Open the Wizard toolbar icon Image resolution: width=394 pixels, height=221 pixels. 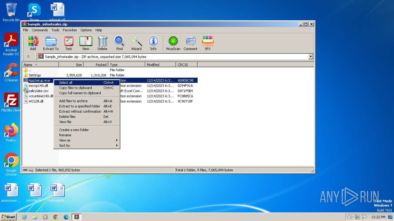(x=136, y=43)
